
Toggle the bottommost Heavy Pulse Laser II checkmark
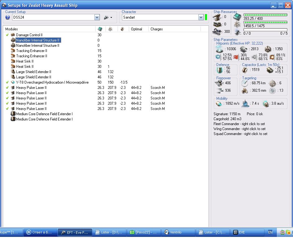click(7, 108)
